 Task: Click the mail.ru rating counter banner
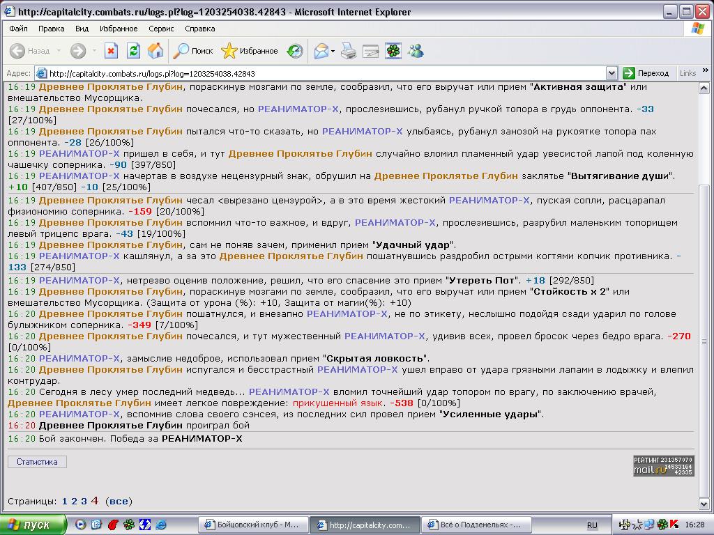pyautogui.click(x=664, y=466)
